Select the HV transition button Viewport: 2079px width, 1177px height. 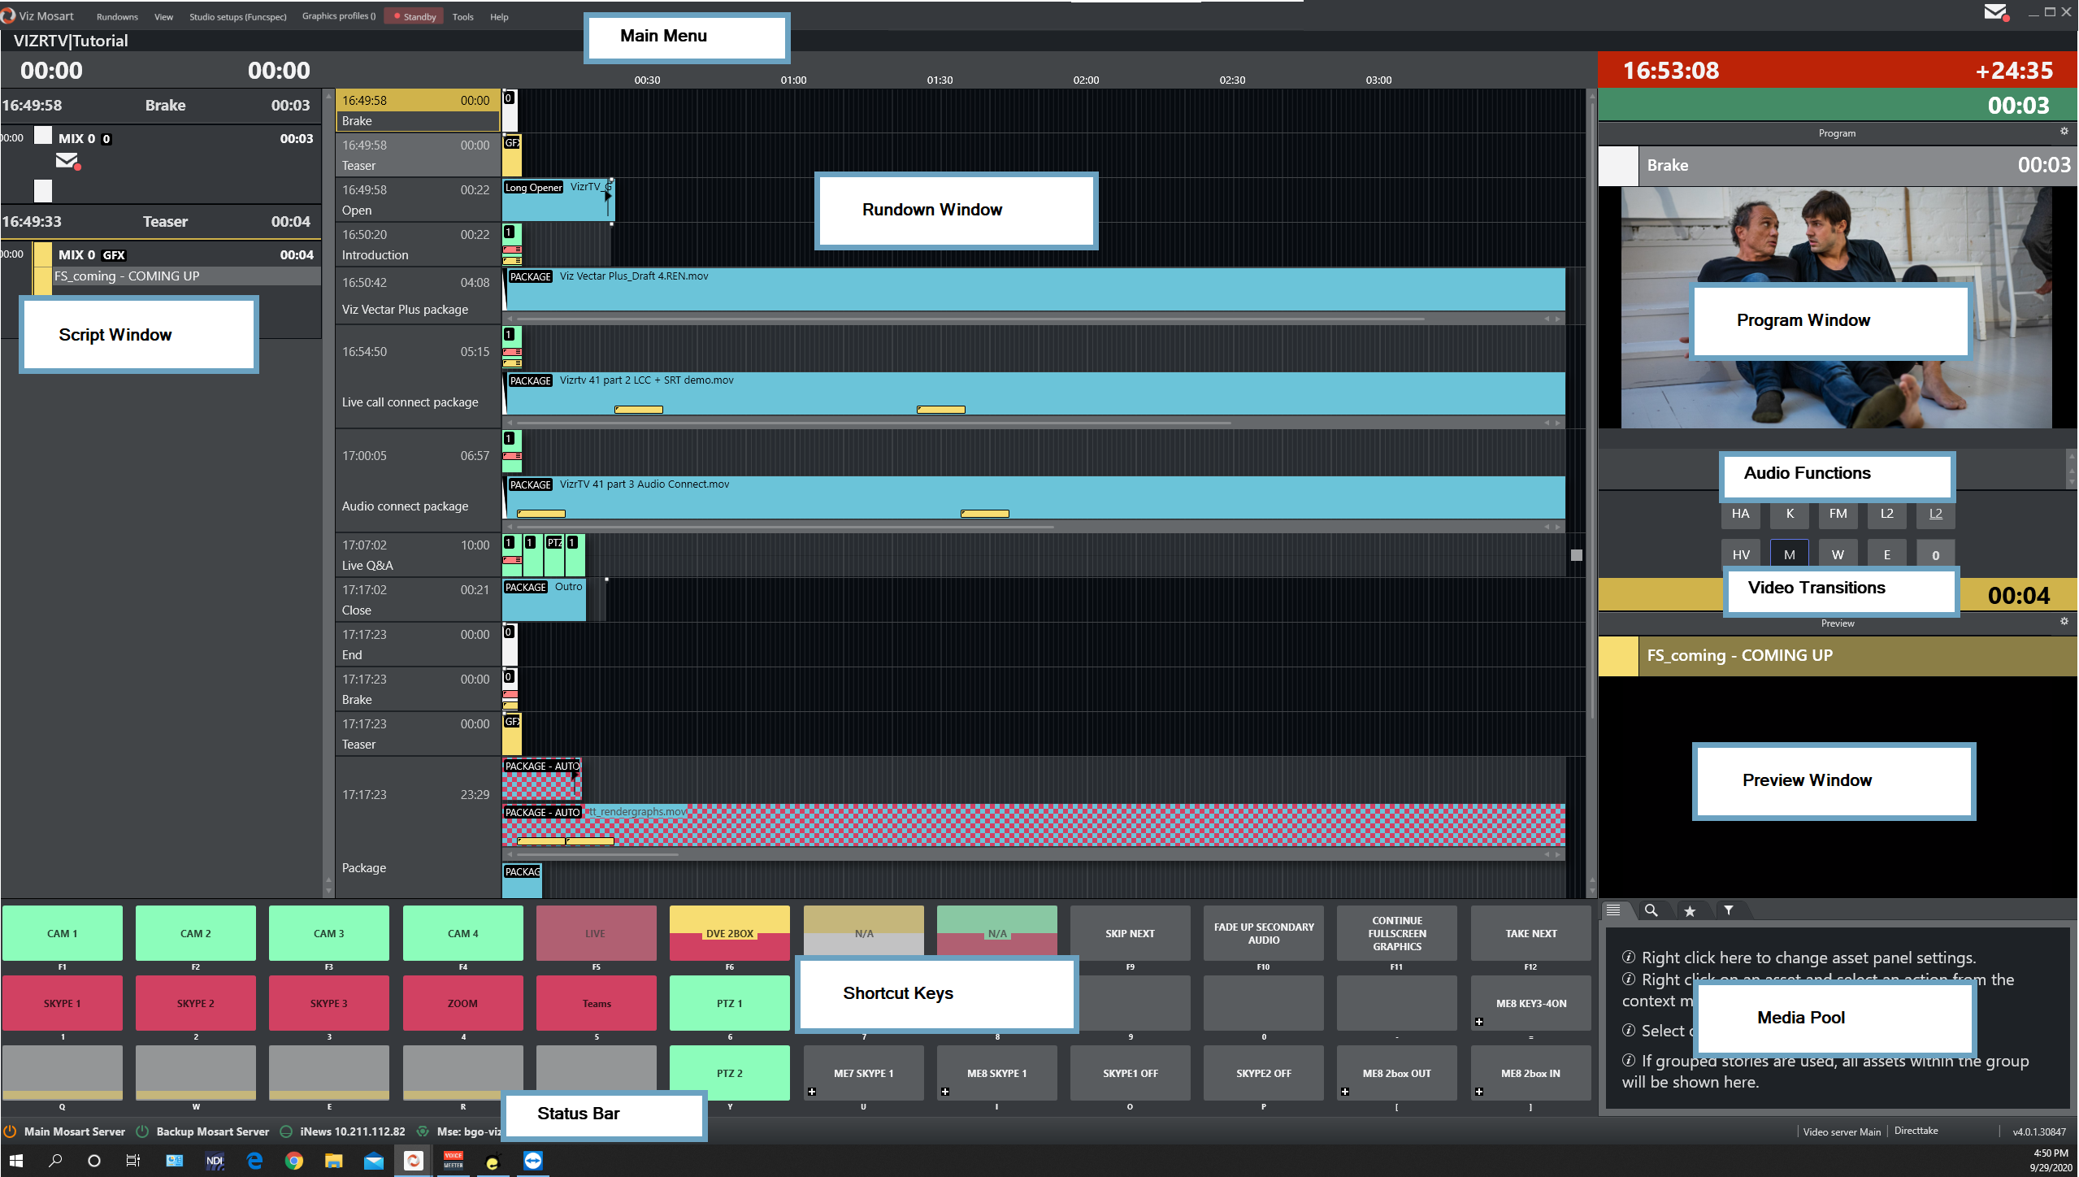click(1741, 554)
